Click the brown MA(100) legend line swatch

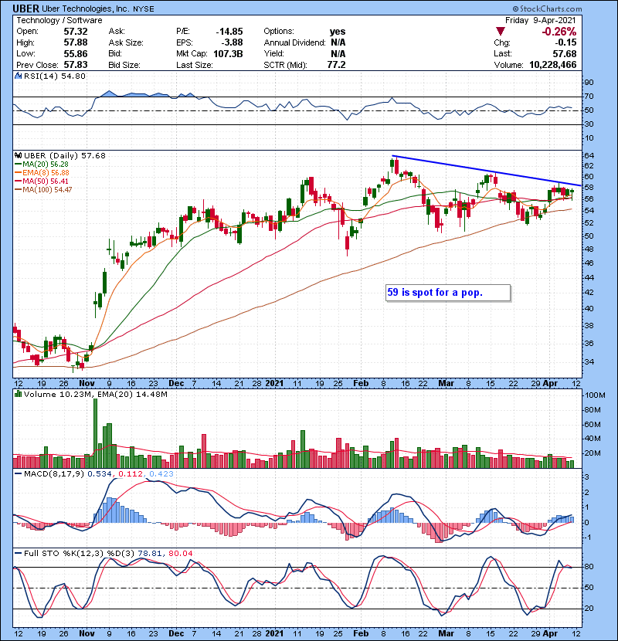(x=19, y=190)
